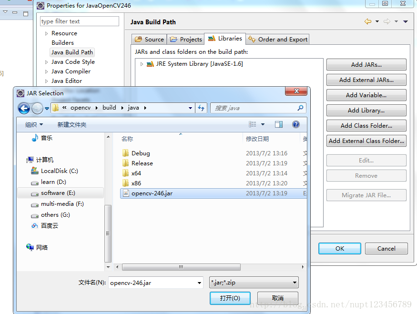Expand the JRE System Library node
This screenshot has width=417, height=314.
click(142, 64)
